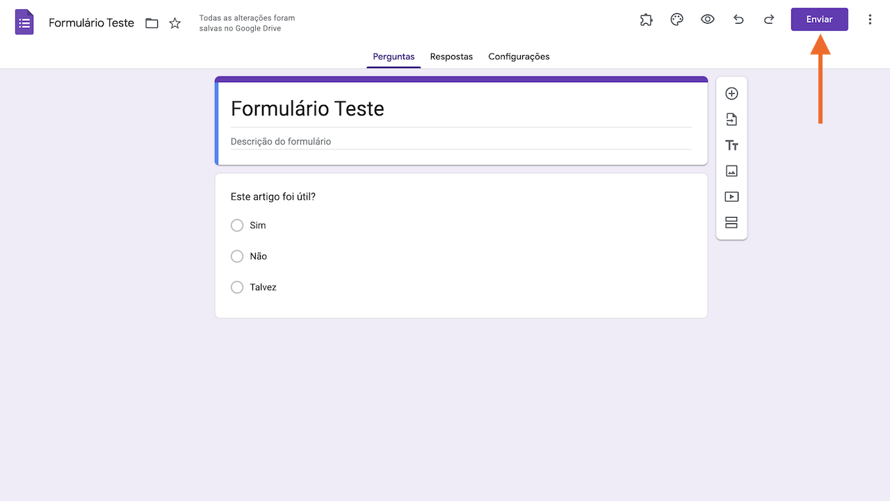Select the Perguntas tab

pyautogui.click(x=394, y=56)
